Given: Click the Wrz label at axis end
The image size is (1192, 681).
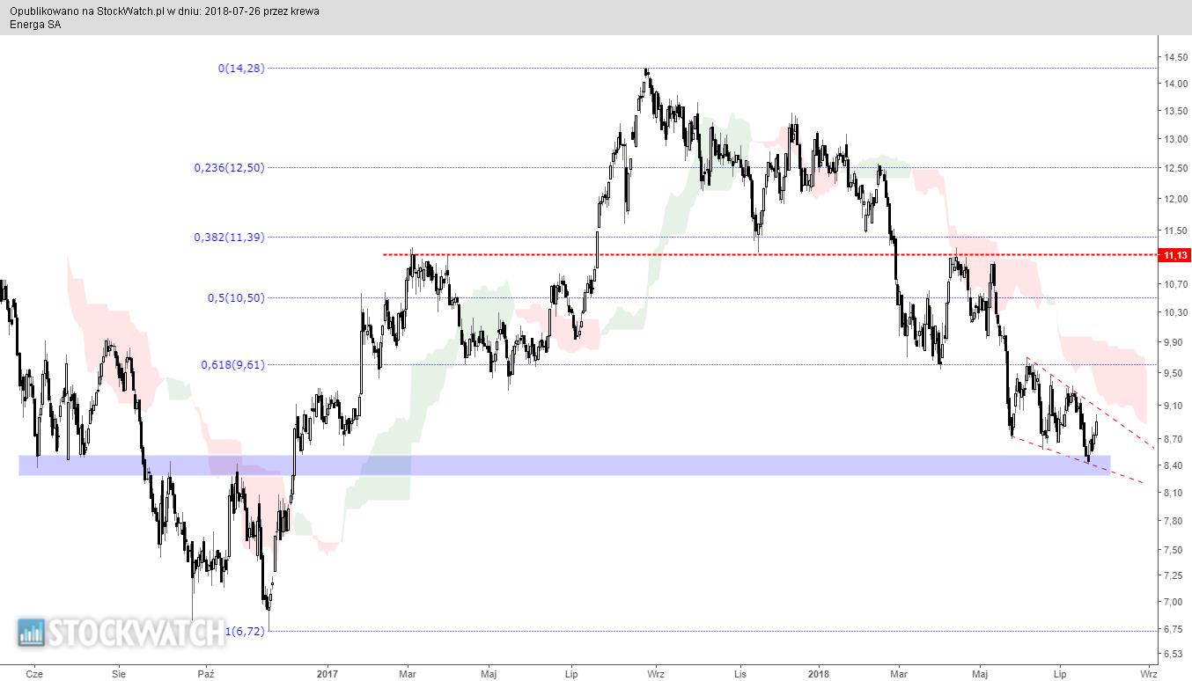Looking at the screenshot, I should coord(1148,674).
